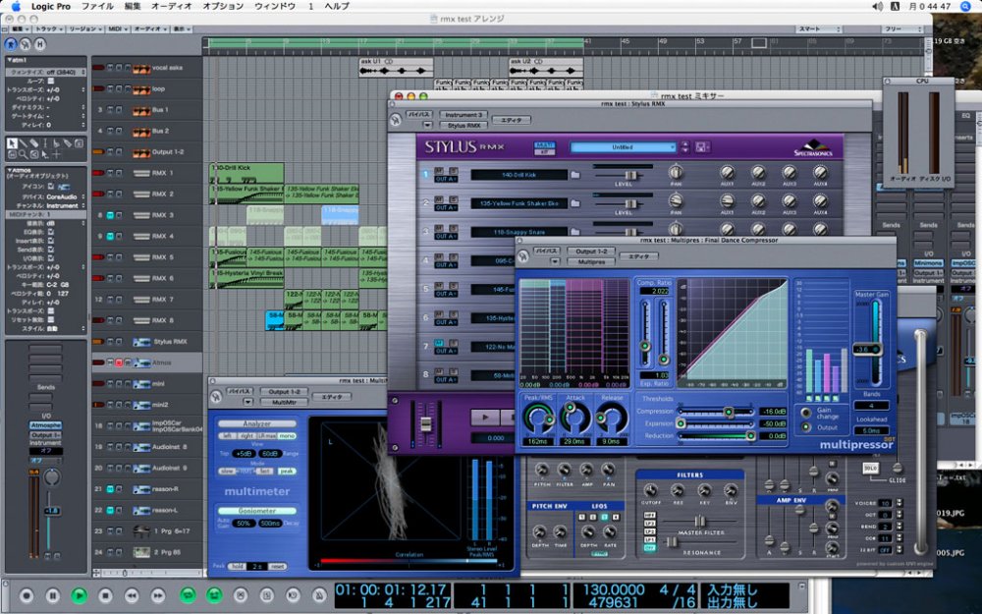Screen dimensions: 982x614
Task: Click エディタ in the Multipressor window
Action: pos(639,256)
